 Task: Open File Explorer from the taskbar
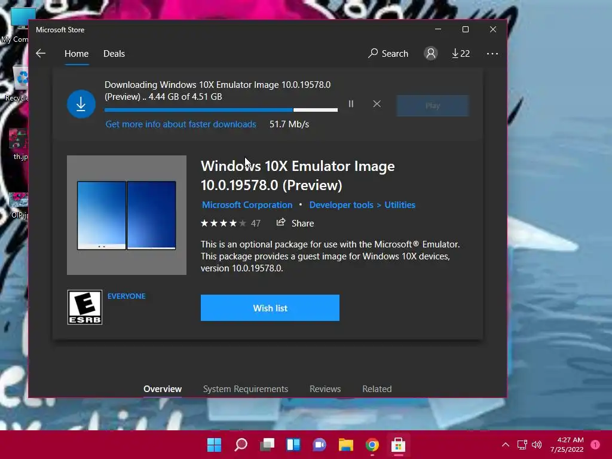[x=346, y=445]
